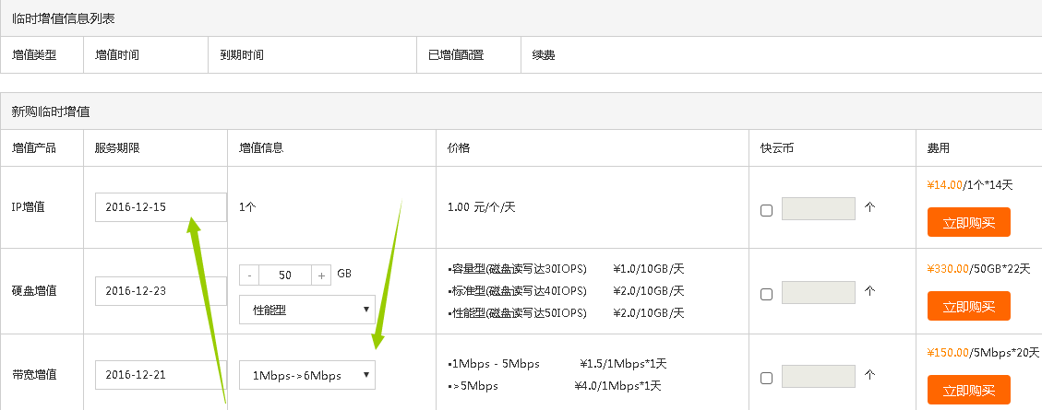Image resolution: width=1042 pixels, height=410 pixels.
Task: Select the 2016-12-23 date field
Action: pyautogui.click(x=160, y=290)
